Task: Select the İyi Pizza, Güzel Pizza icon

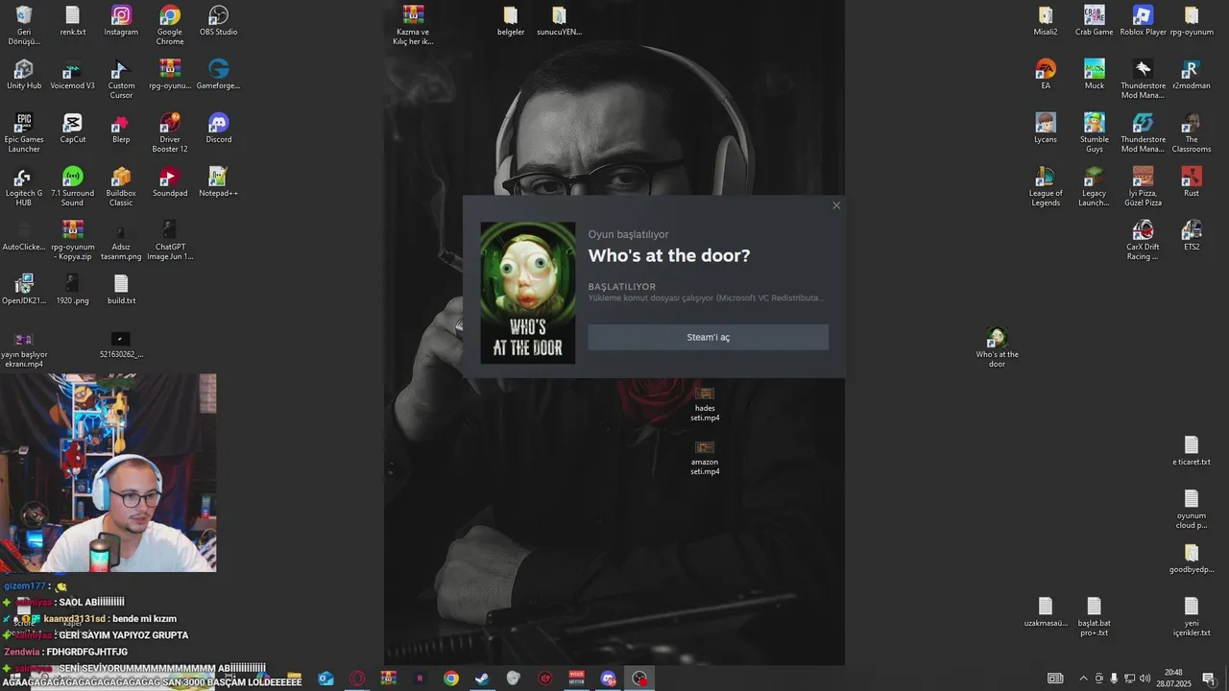Action: (1143, 186)
